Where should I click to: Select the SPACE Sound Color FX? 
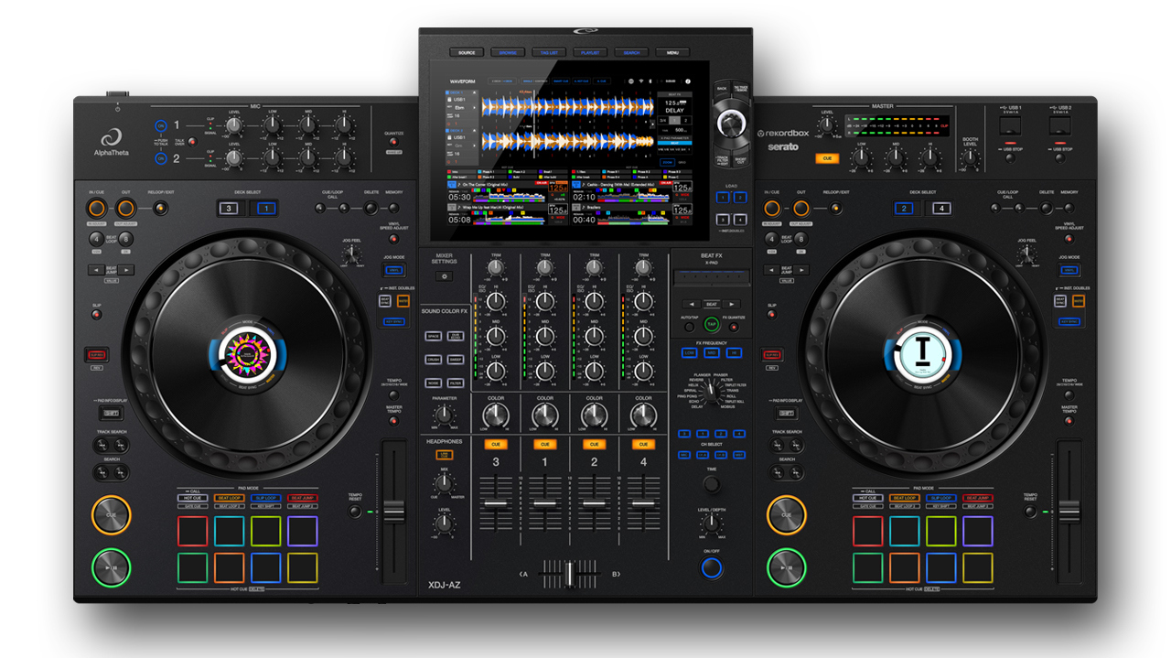434,336
